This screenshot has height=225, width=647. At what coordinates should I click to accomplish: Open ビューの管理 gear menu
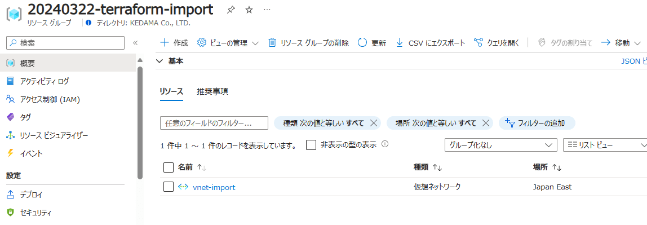228,43
